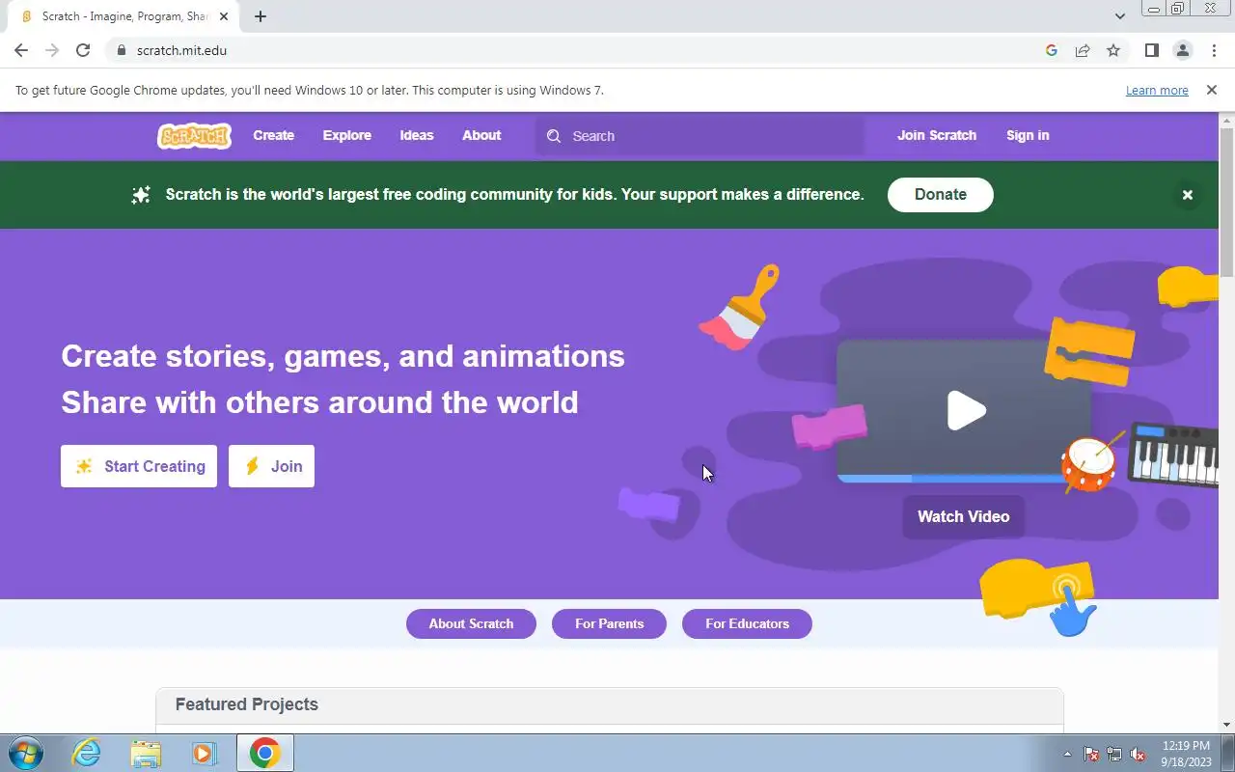The width and height of the screenshot is (1235, 772).
Task: View site information lock icon
Action: click(121, 50)
